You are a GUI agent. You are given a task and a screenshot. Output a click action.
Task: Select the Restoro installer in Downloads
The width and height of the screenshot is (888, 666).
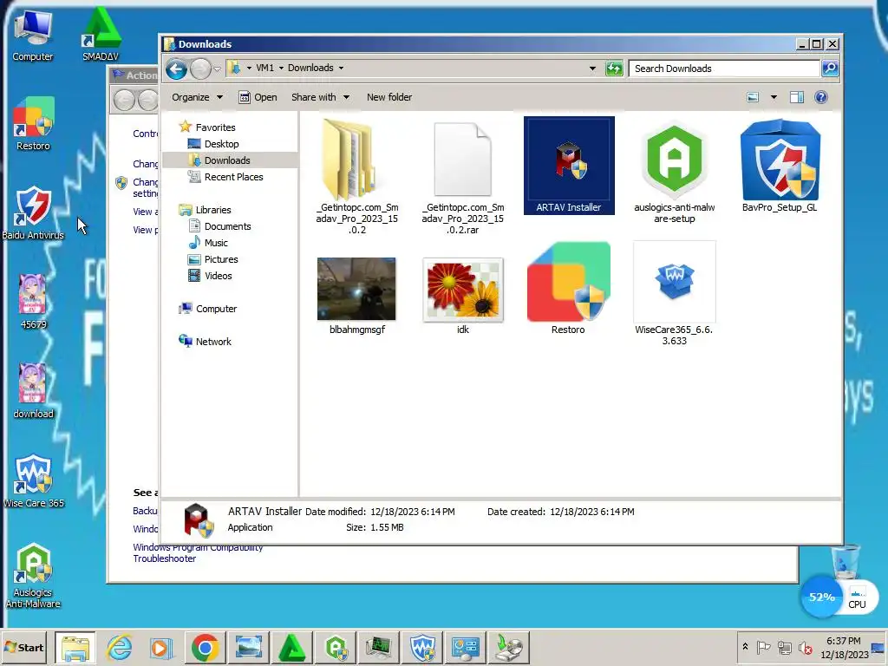568,288
